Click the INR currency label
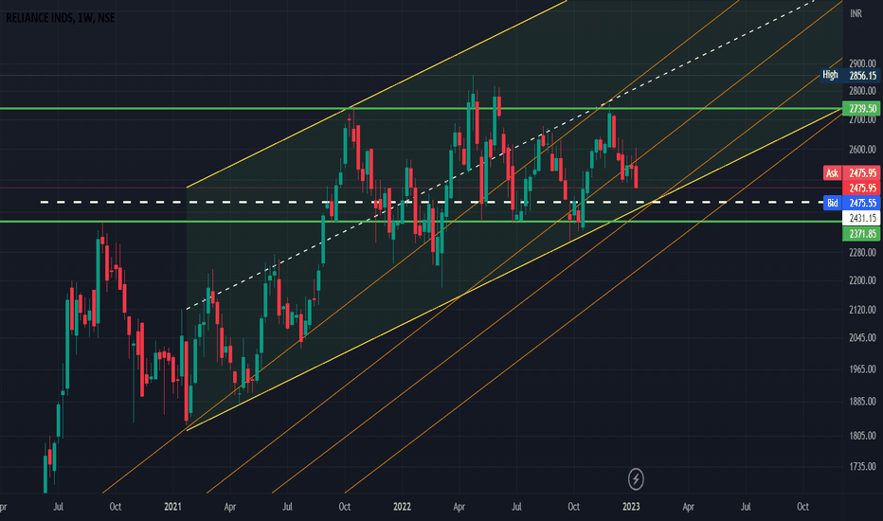Viewport: 883px width, 521px height. [856, 13]
